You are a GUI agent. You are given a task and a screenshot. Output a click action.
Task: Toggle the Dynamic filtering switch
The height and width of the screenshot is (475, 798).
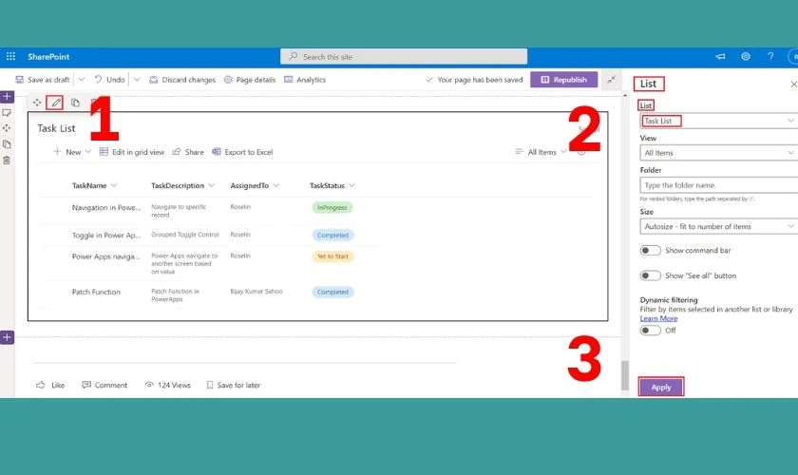[x=651, y=330]
